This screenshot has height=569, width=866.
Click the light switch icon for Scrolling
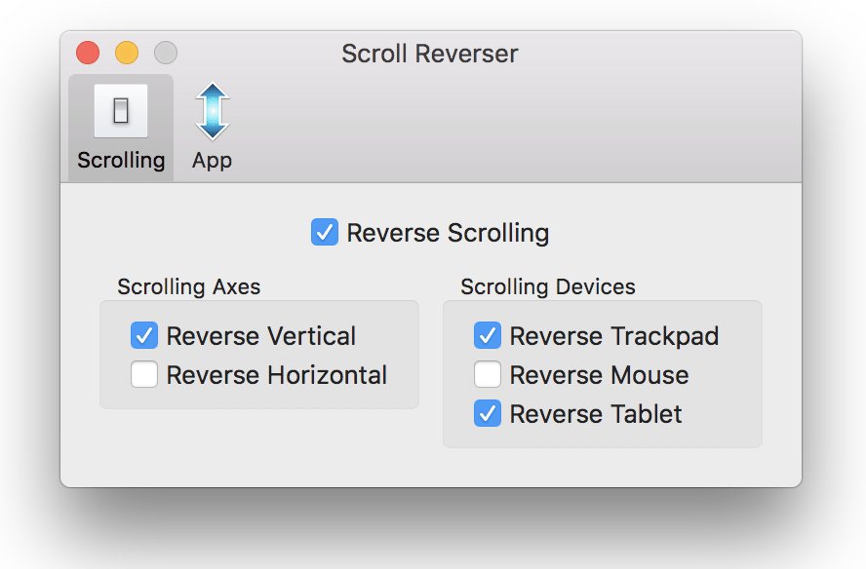point(121,111)
